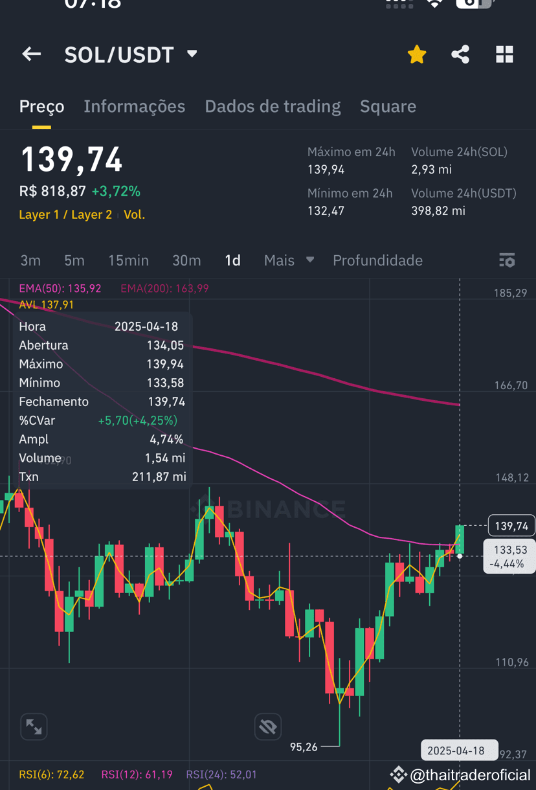
Task: Tap the Volume 24h(SOL) value 2,93 mi
Action: point(431,170)
